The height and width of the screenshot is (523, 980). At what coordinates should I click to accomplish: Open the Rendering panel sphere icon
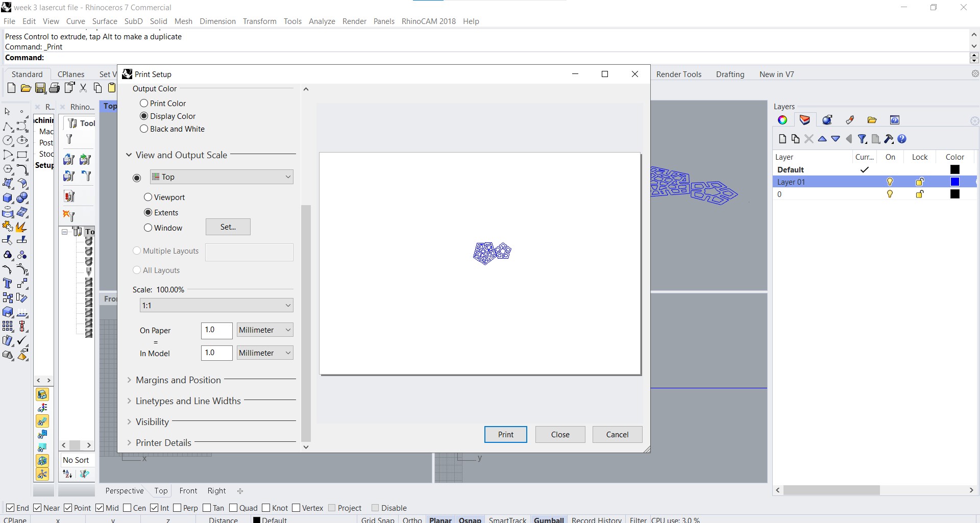pyautogui.click(x=827, y=120)
